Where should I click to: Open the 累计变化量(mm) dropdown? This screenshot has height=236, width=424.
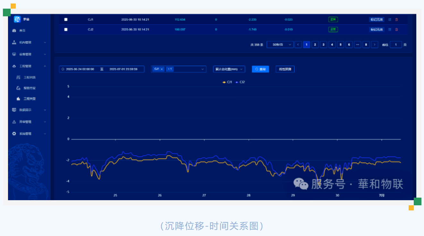229,69
